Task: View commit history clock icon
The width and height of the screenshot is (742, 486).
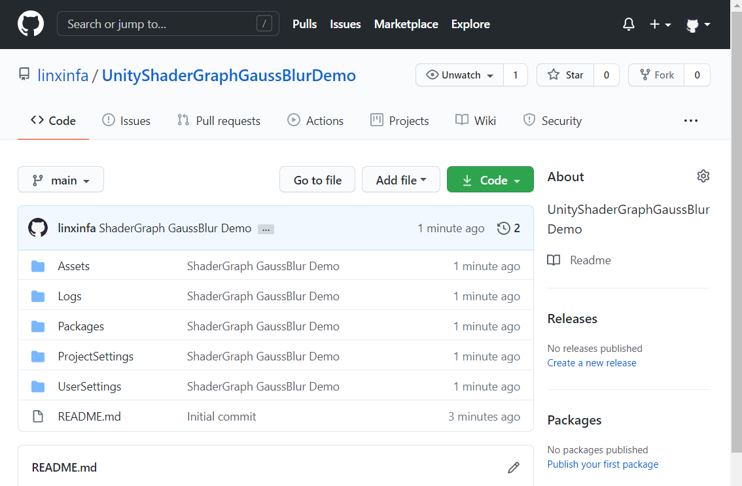Action: point(504,228)
